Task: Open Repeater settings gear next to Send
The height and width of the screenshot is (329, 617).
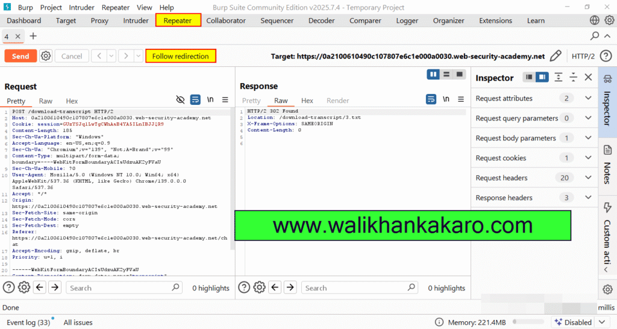Action: pyautogui.click(x=46, y=56)
